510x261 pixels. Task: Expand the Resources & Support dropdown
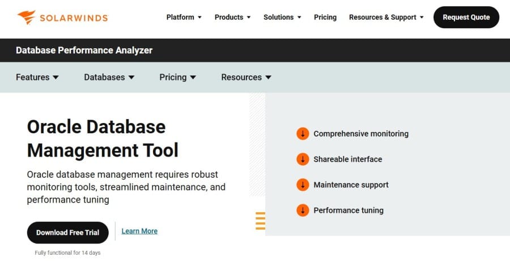coord(386,17)
